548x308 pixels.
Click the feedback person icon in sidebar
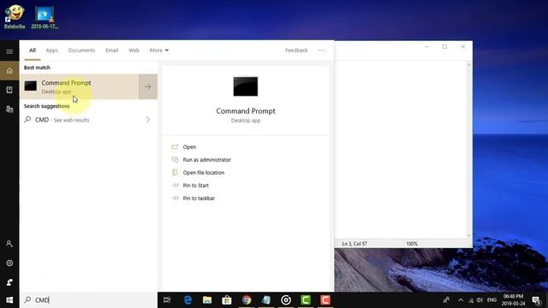(9, 282)
